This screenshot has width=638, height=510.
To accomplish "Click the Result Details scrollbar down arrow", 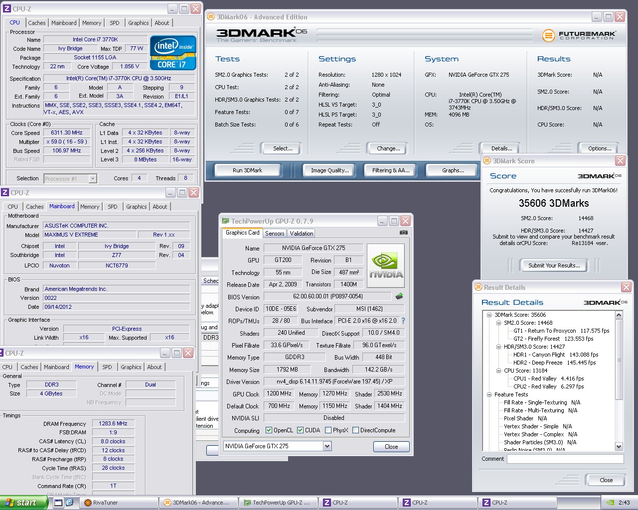I will (x=619, y=446).
